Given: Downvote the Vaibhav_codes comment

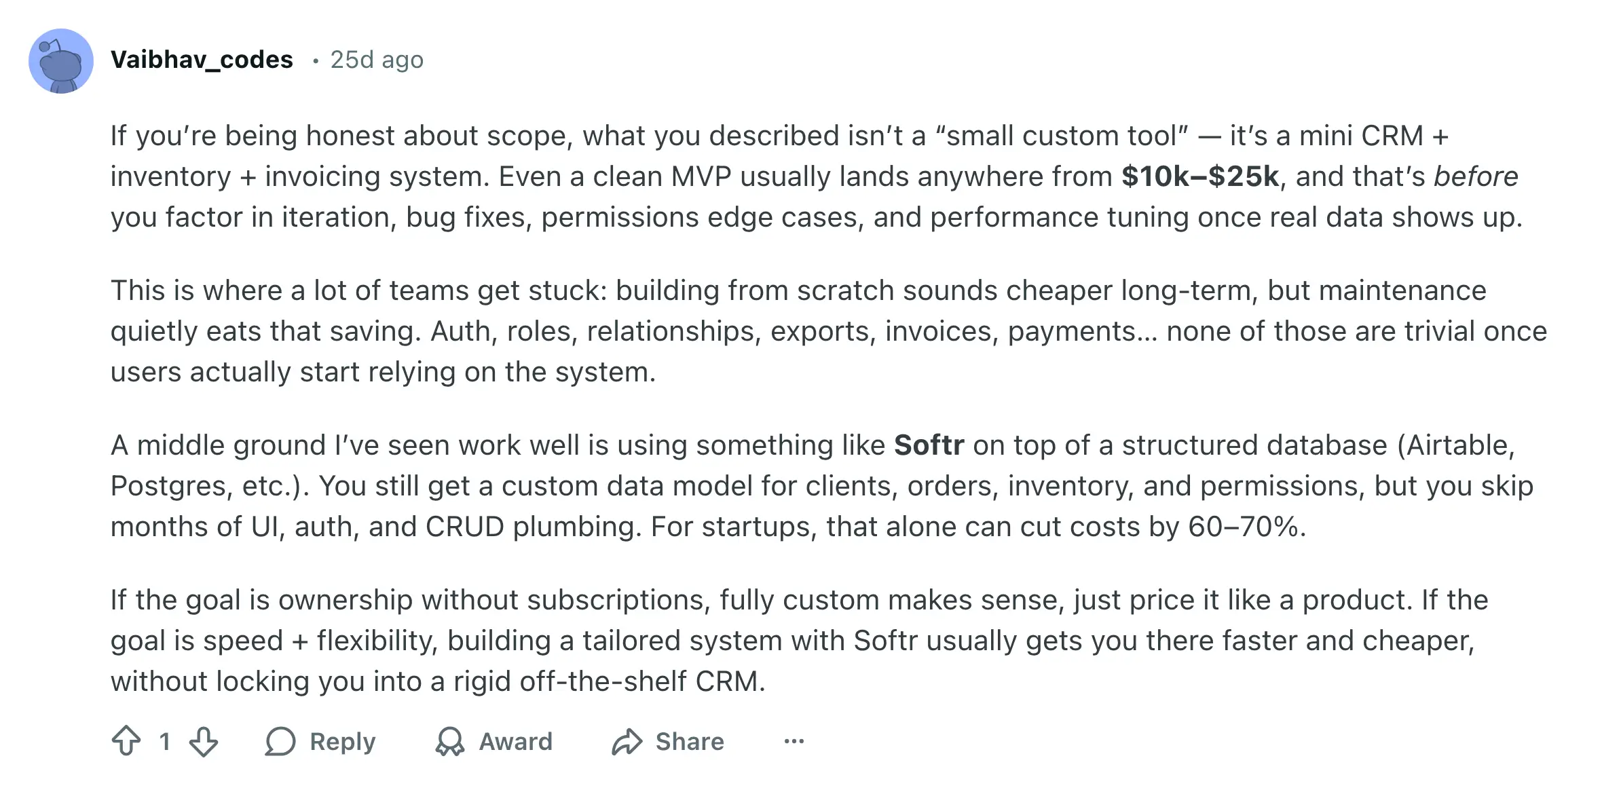Looking at the screenshot, I should click(x=204, y=741).
